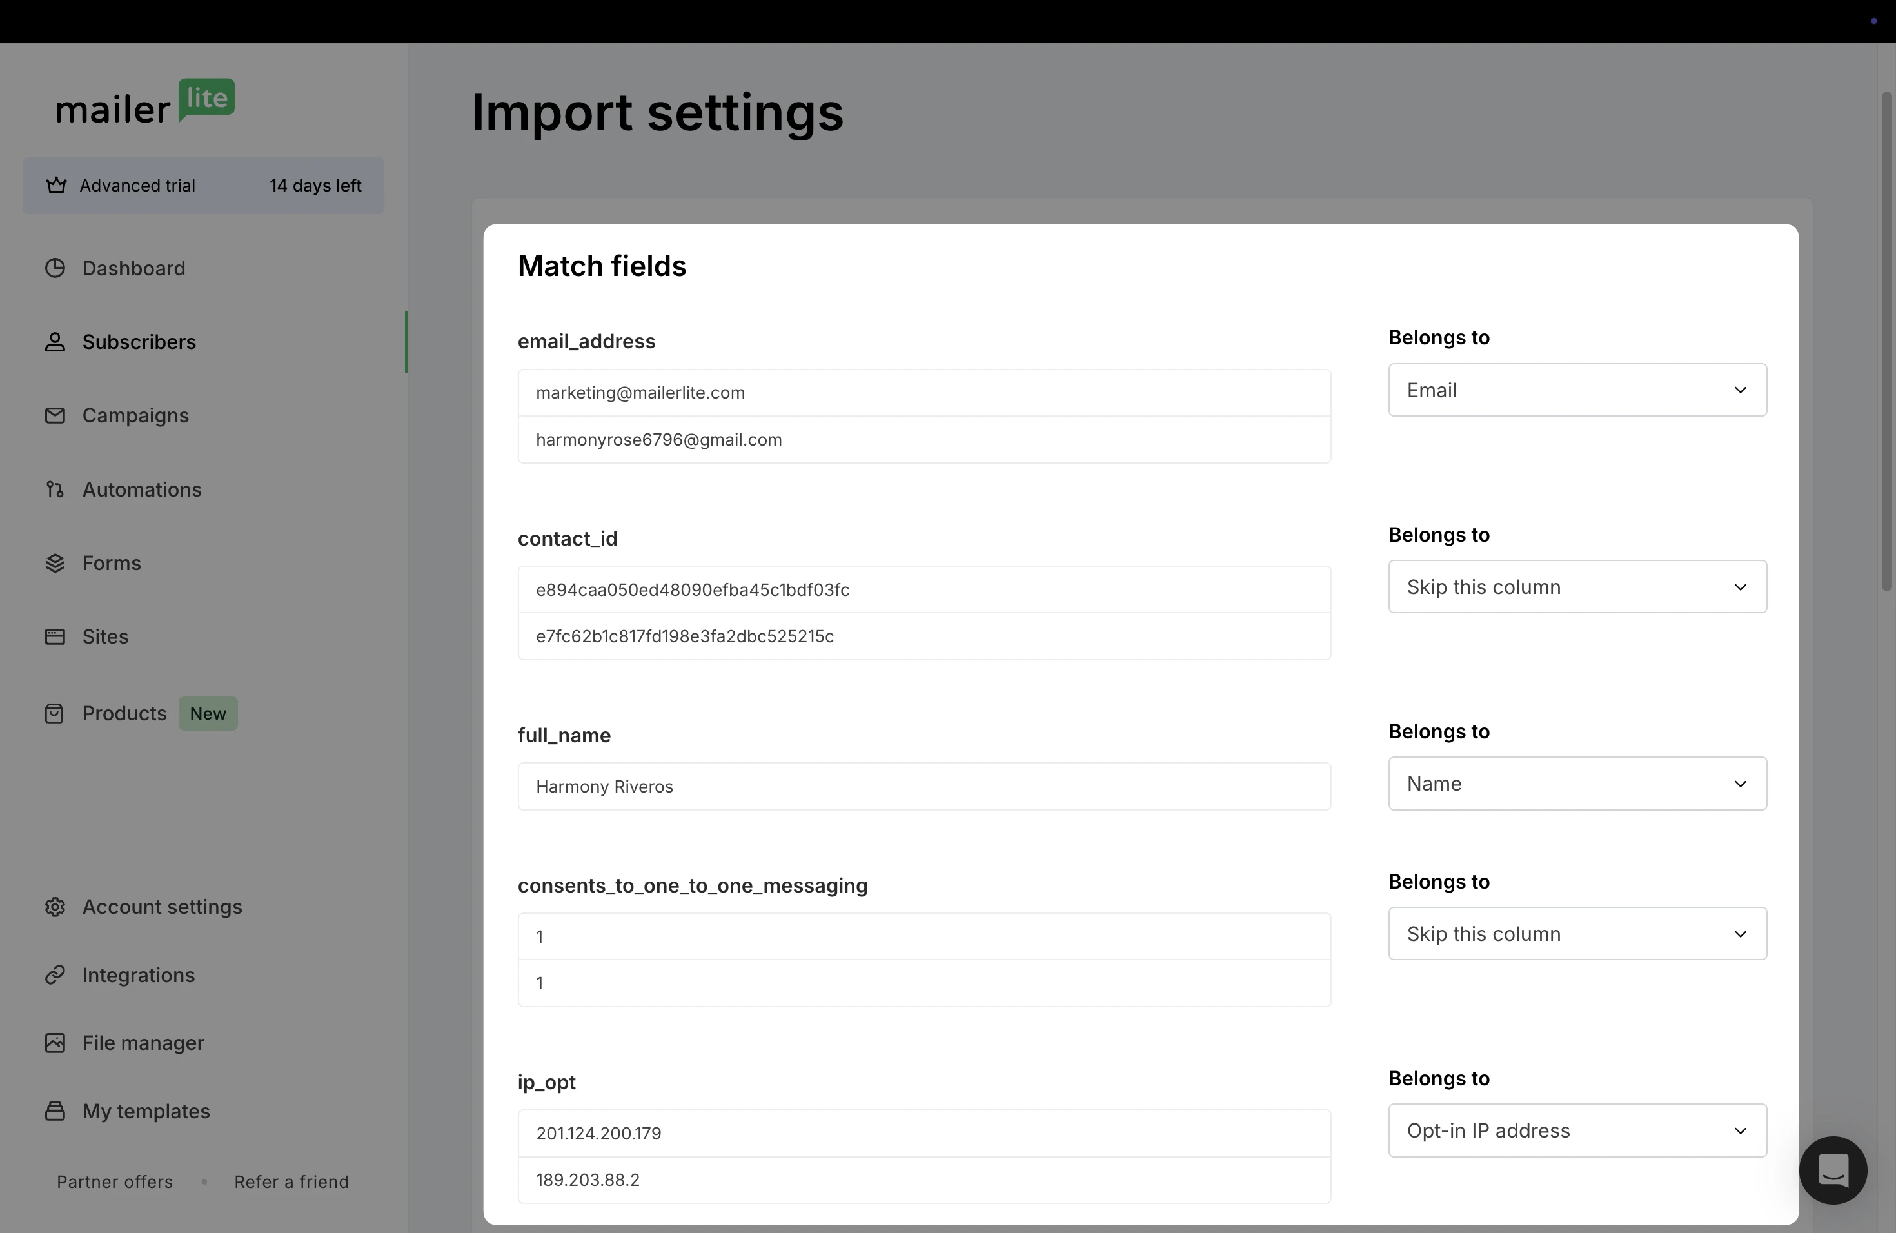Image resolution: width=1896 pixels, height=1233 pixels.
Task: Click the File manager image icon
Action: [x=54, y=1043]
